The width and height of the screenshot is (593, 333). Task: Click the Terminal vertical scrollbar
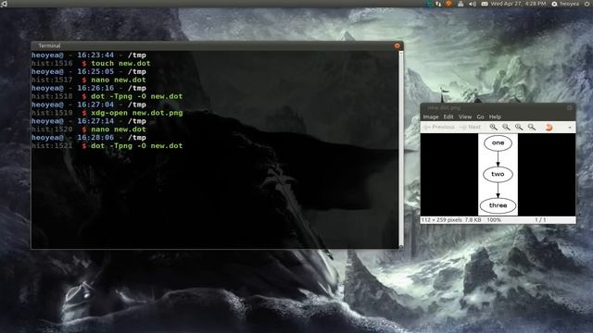pyautogui.click(x=401, y=150)
